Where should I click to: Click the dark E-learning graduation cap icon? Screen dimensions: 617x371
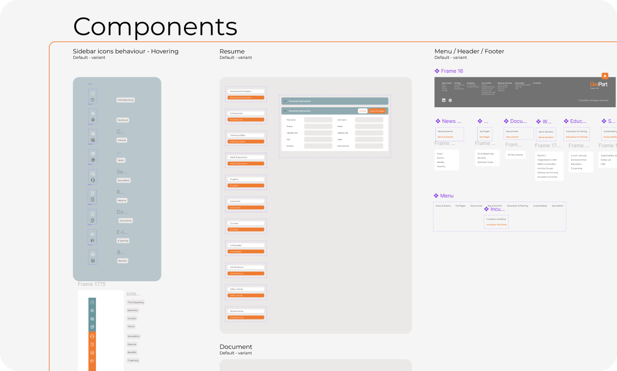93,241
